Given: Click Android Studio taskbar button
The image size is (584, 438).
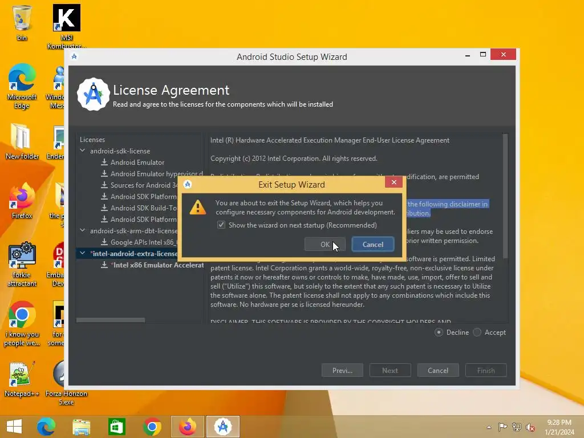Looking at the screenshot, I should [x=223, y=427].
